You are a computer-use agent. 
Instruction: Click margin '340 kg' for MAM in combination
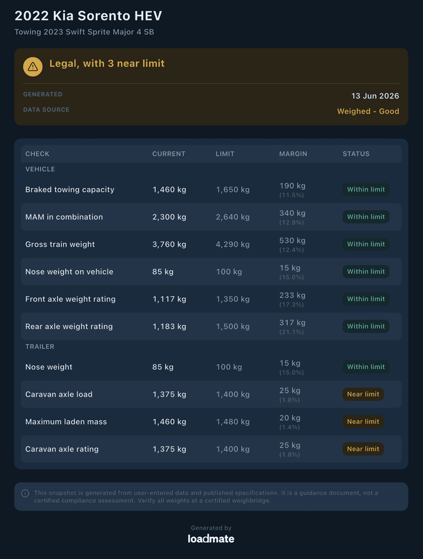(292, 213)
